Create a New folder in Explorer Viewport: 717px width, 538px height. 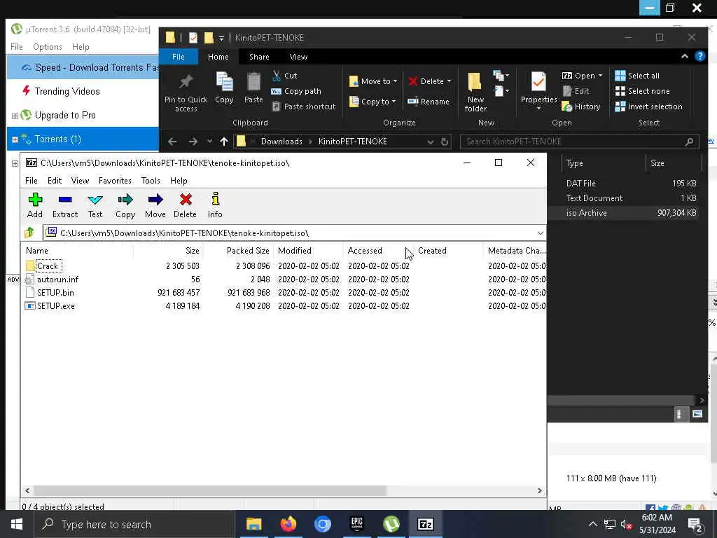click(475, 92)
